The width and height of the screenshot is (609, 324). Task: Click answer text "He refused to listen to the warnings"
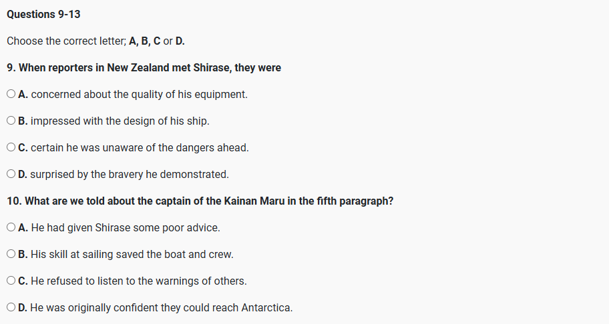[x=139, y=281]
